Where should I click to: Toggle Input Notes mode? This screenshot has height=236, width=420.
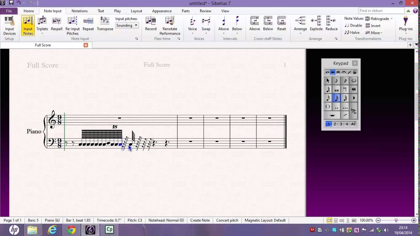click(x=28, y=26)
